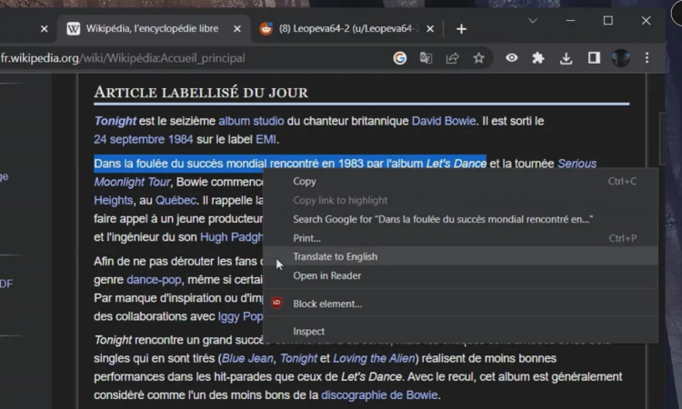Open the Extensions puzzle icon
This screenshot has width=682, height=409.
(538, 58)
